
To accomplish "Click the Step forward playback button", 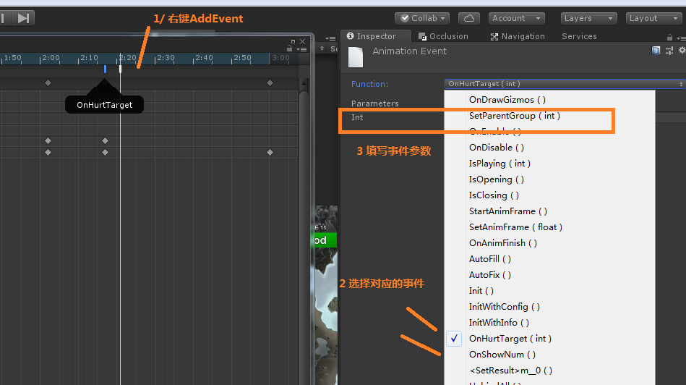I will coord(24,18).
